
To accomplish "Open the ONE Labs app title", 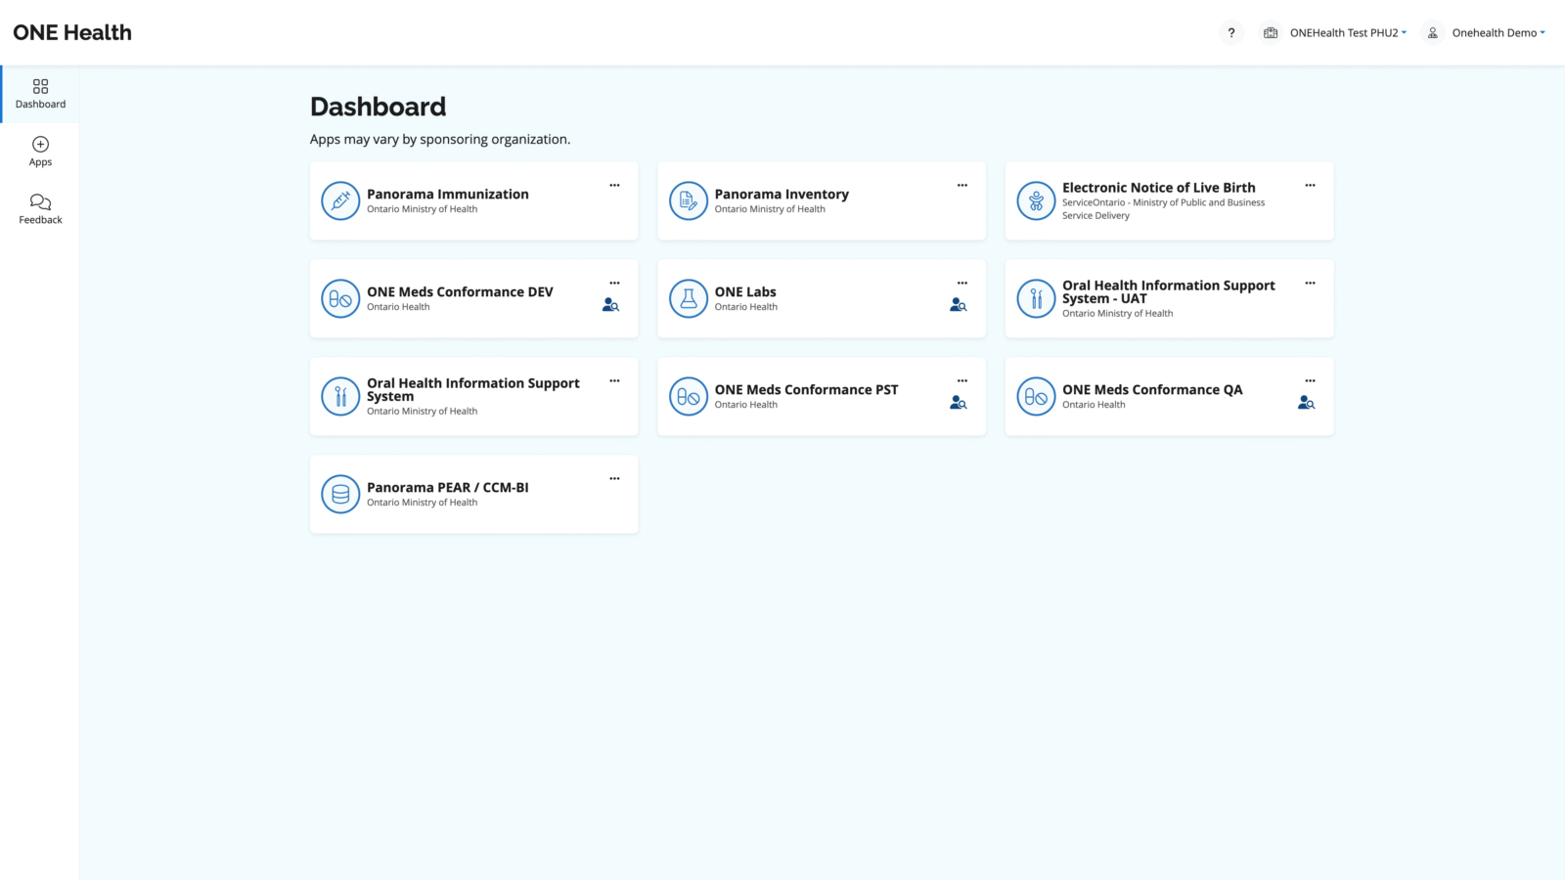I will [745, 291].
